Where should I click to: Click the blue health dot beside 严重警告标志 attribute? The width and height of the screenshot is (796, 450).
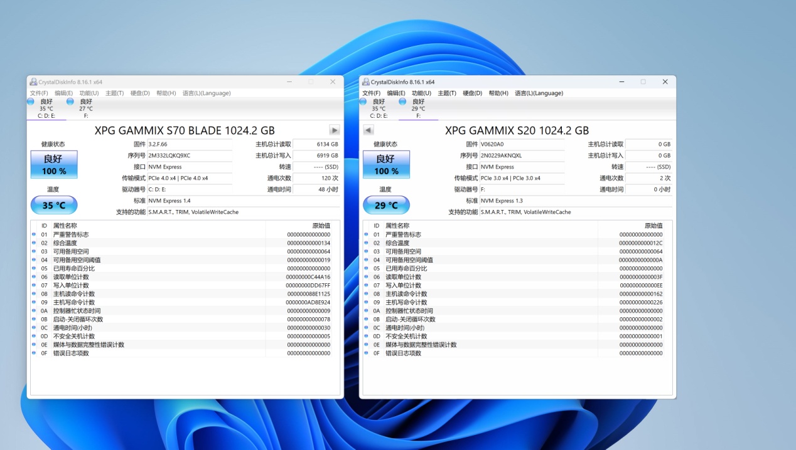coord(33,234)
